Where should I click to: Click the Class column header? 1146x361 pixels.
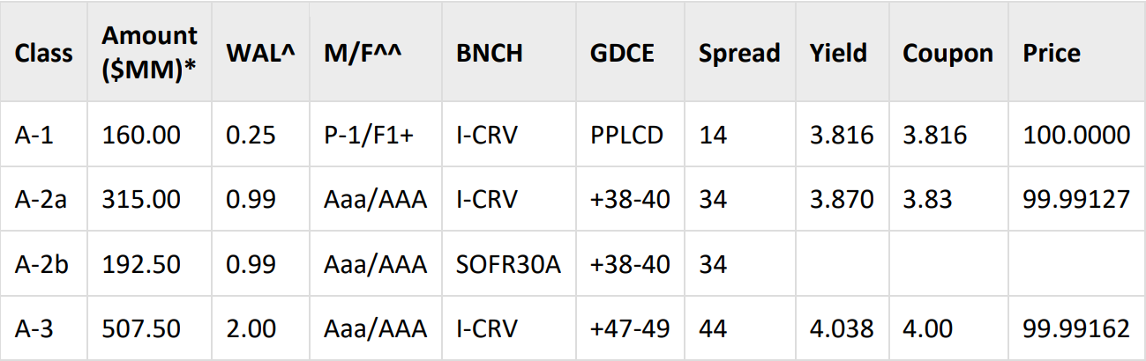point(43,54)
